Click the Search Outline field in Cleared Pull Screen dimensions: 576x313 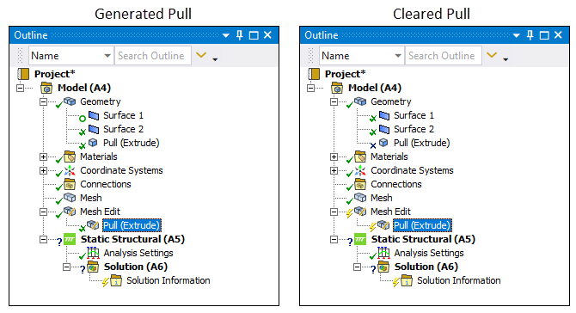tap(443, 56)
